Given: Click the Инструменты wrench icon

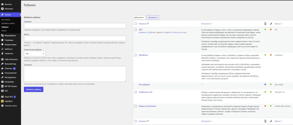Looking at the screenshot, I should click(x=2, y=77).
